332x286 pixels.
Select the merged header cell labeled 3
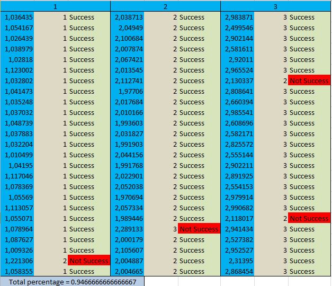coord(275,6)
